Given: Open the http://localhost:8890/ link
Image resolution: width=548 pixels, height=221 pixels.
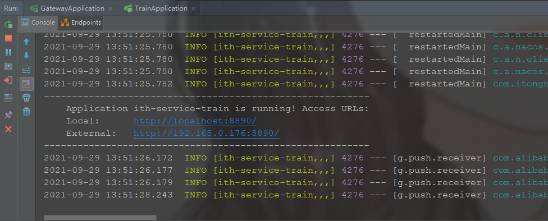Looking at the screenshot, I should 195,121.
